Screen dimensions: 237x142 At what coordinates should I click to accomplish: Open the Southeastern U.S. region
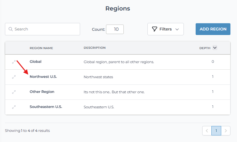pos(46,107)
